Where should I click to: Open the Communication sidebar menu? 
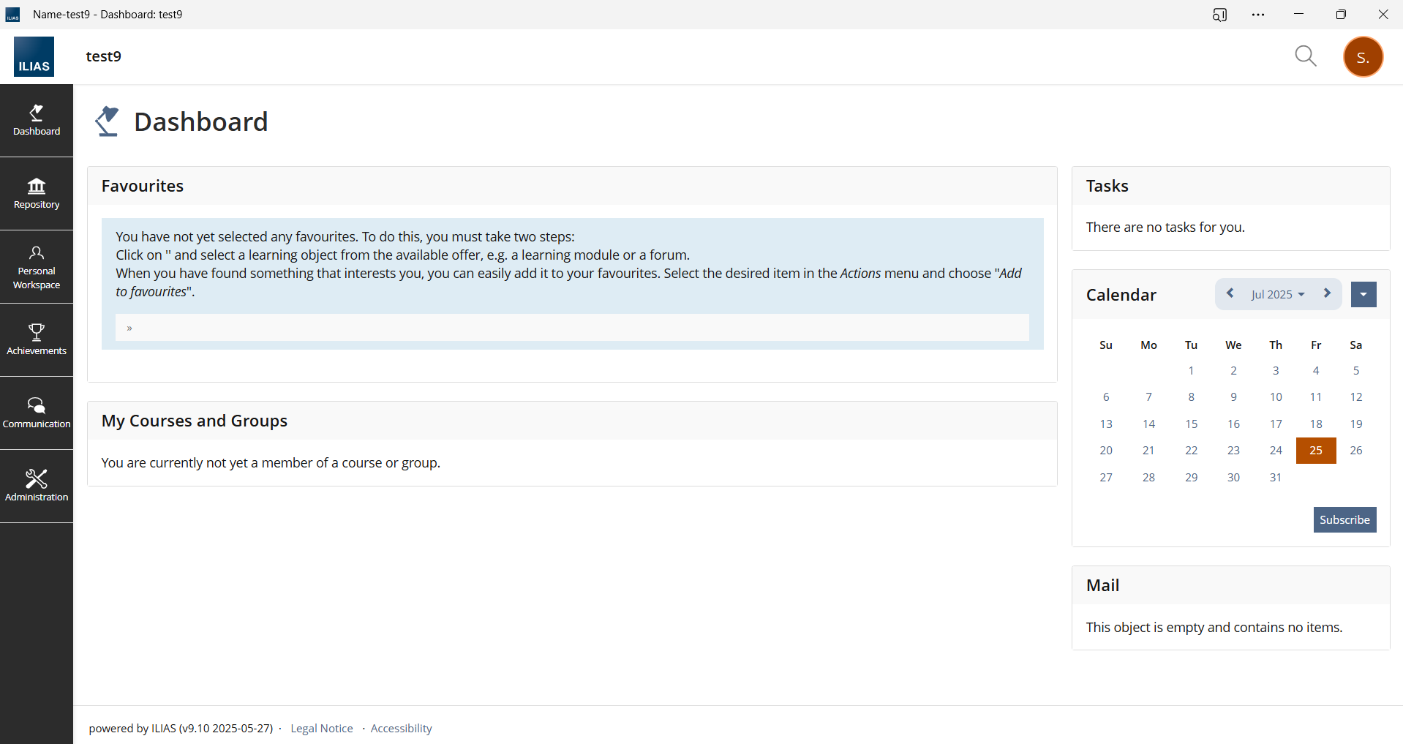[37, 413]
